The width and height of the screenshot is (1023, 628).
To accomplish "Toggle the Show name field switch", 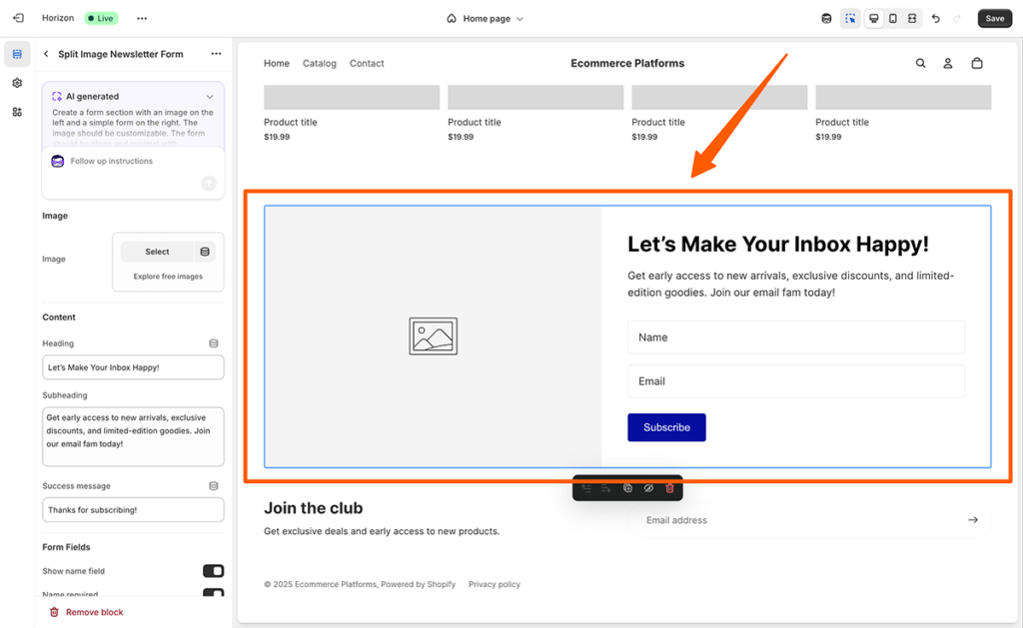I will click(213, 571).
